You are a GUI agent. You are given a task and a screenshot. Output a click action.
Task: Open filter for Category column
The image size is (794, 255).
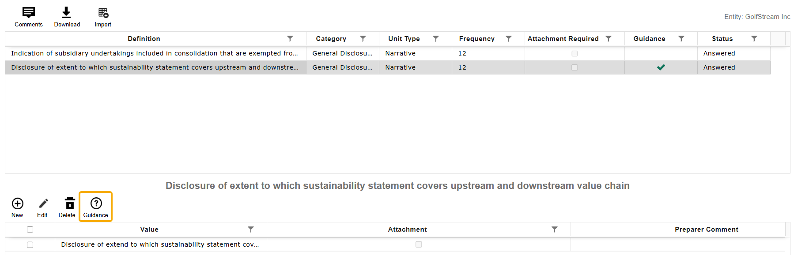(x=363, y=39)
